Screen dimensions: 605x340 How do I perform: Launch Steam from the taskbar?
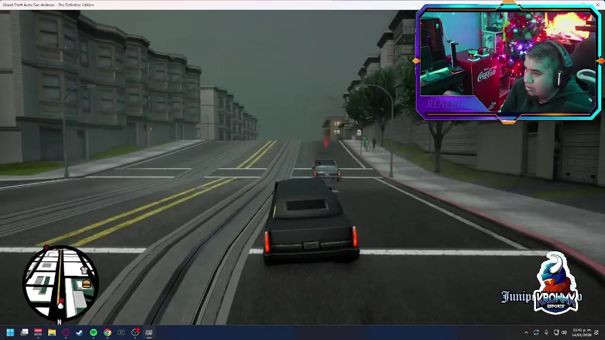[79, 332]
